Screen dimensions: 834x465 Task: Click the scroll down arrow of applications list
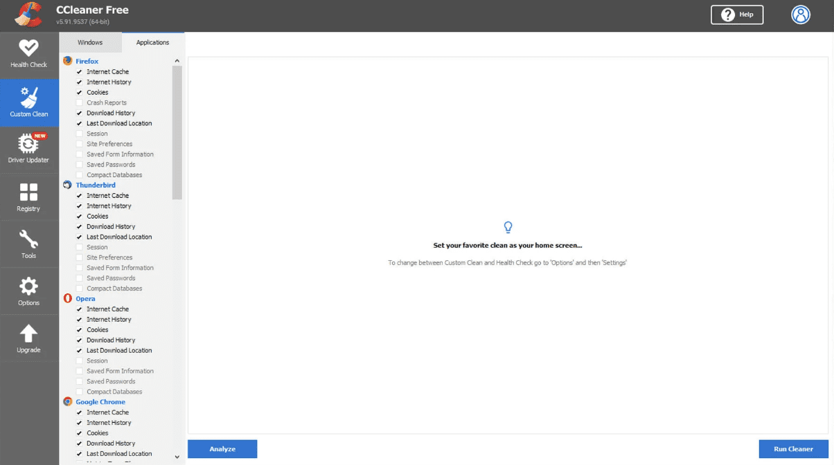(x=177, y=457)
